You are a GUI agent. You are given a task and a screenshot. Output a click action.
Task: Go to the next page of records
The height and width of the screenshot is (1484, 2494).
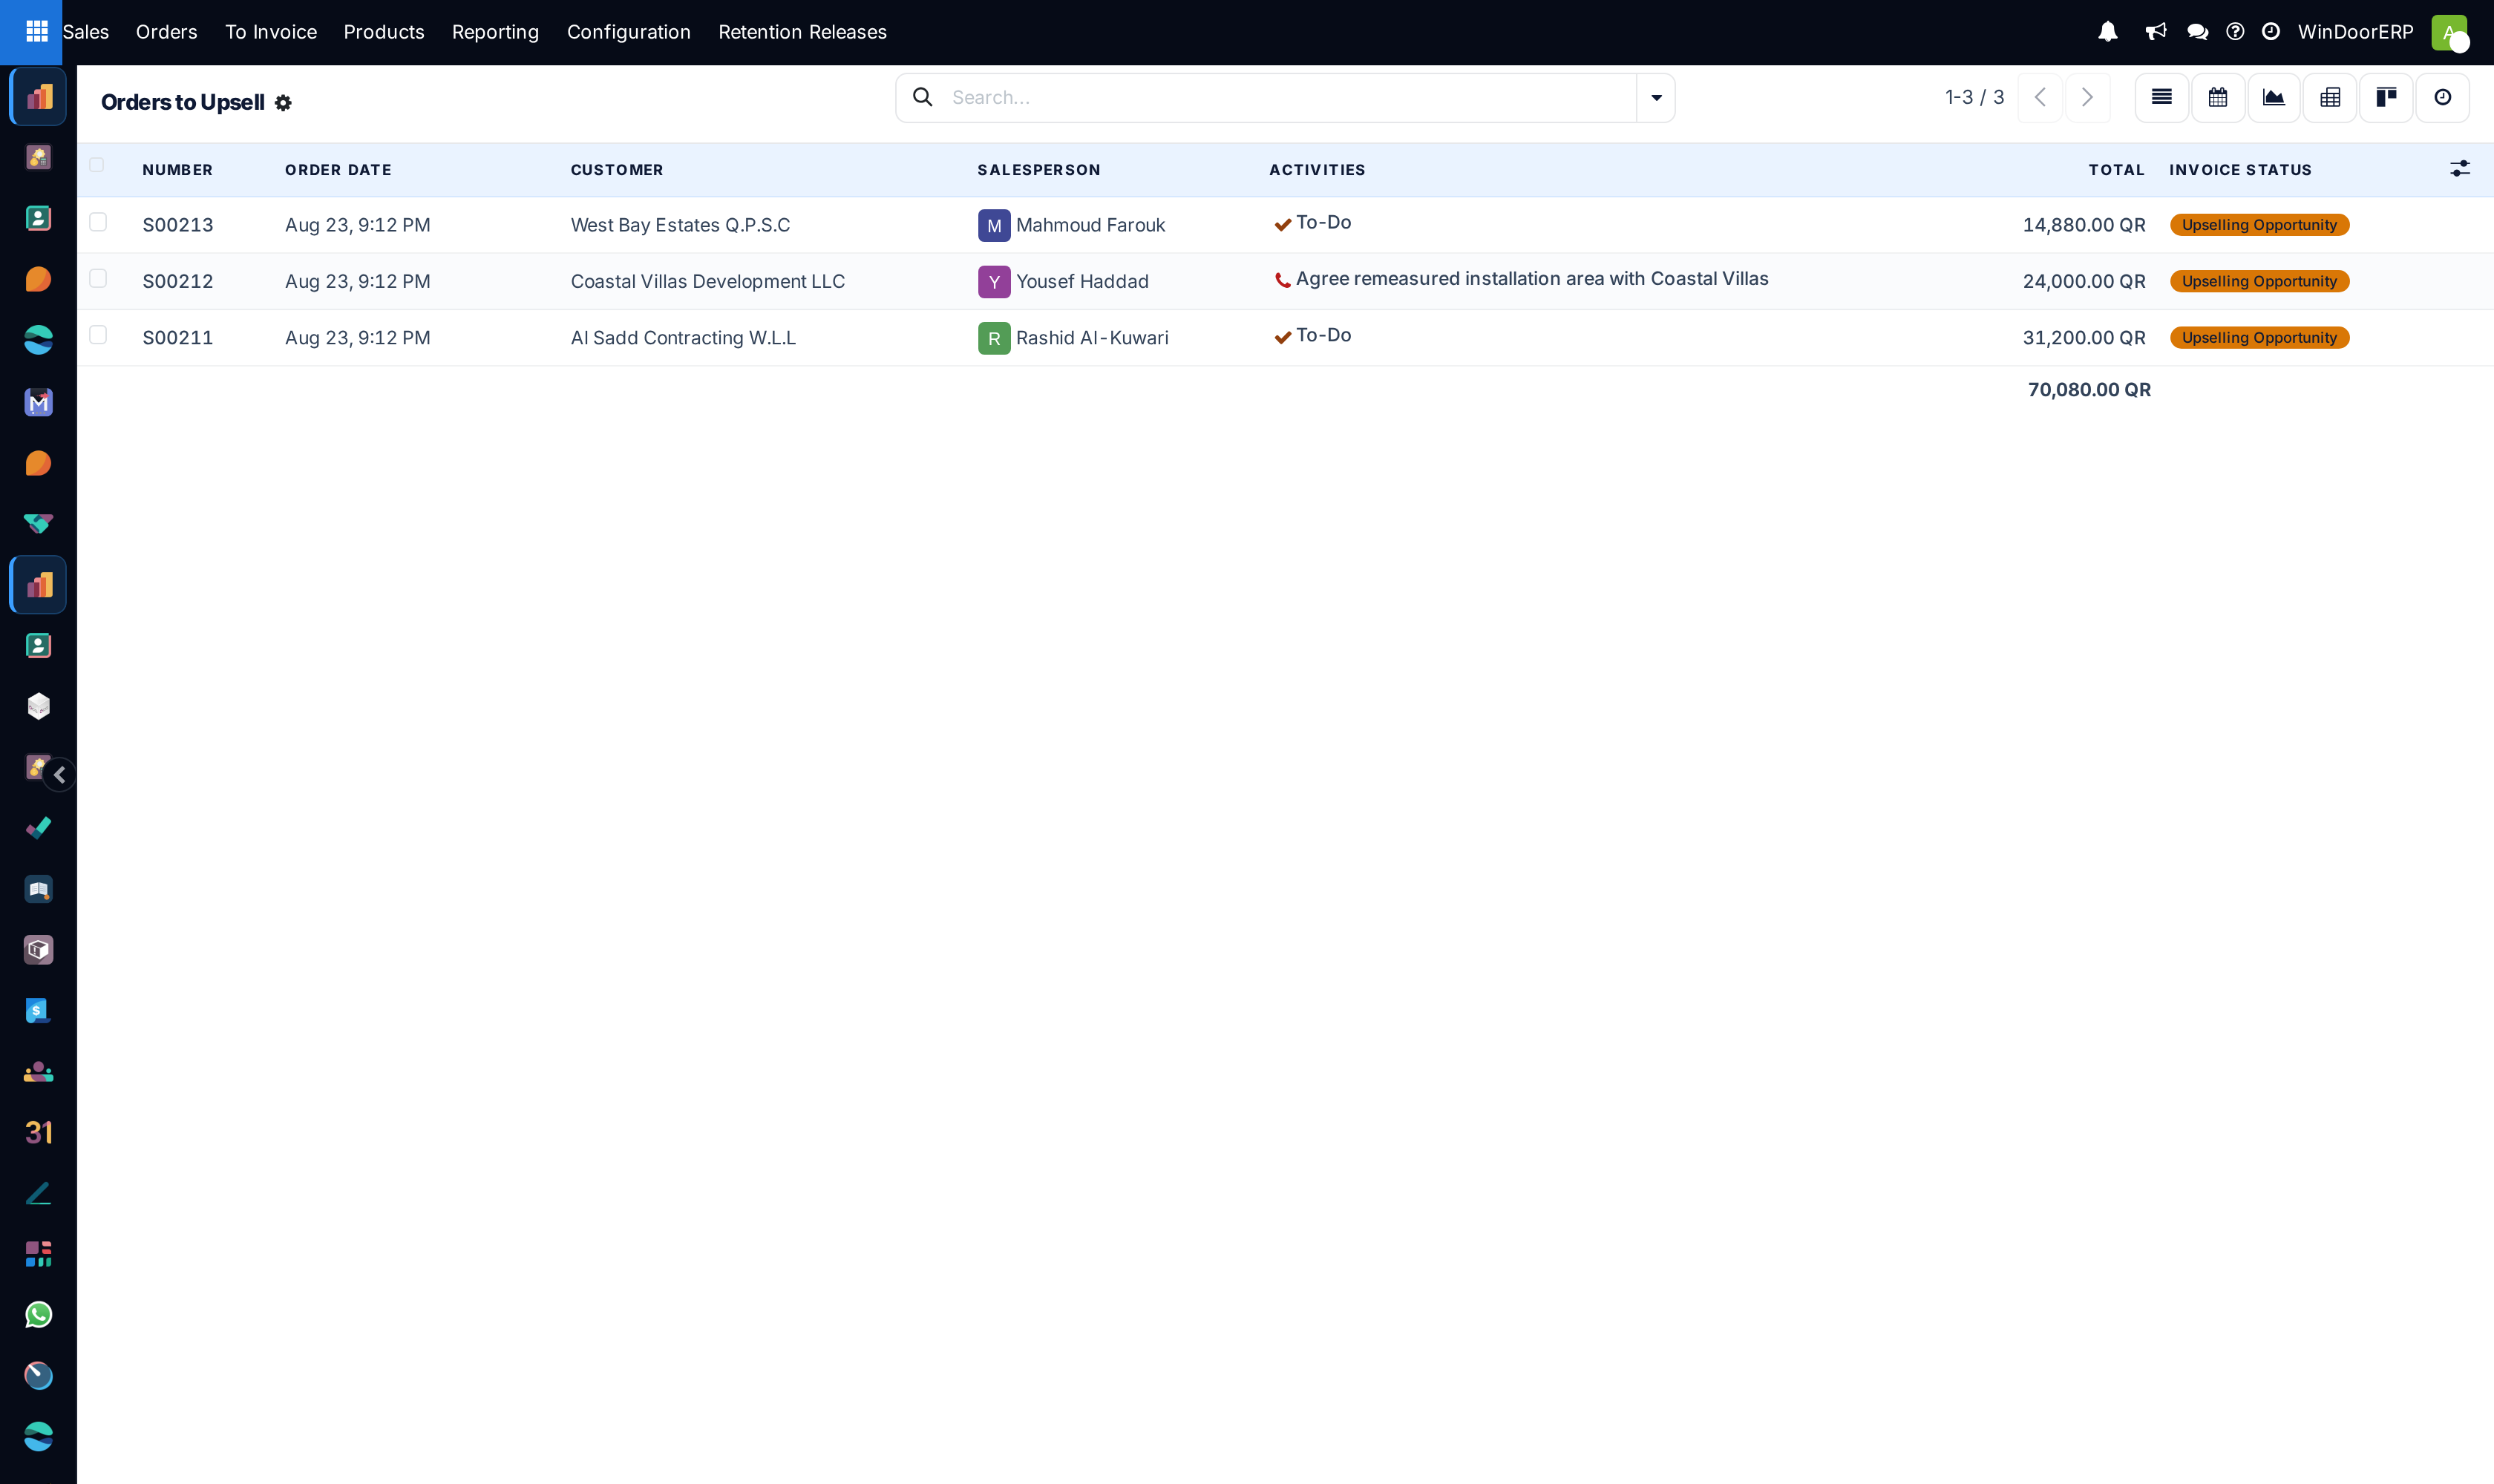click(x=2088, y=97)
